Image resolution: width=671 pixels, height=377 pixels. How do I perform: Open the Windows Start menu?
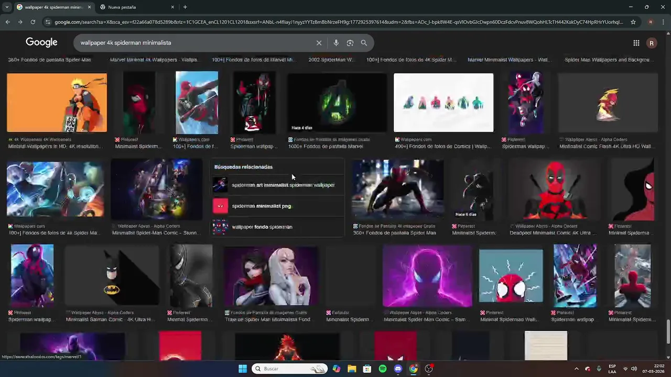243,369
